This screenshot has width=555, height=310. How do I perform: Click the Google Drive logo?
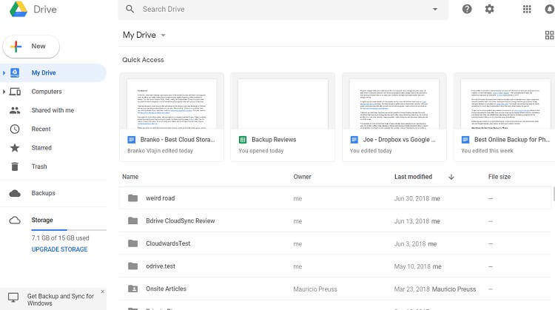[x=18, y=9]
